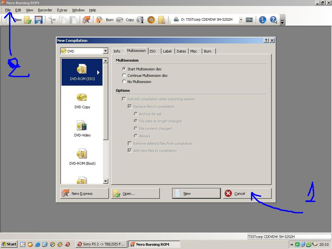This screenshot has height=249, width=332.
Task: Switch to the Dates tab
Action: click(181, 51)
